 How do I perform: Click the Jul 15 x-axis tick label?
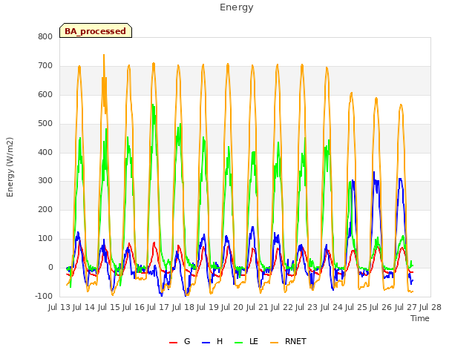click(x=109, y=307)
